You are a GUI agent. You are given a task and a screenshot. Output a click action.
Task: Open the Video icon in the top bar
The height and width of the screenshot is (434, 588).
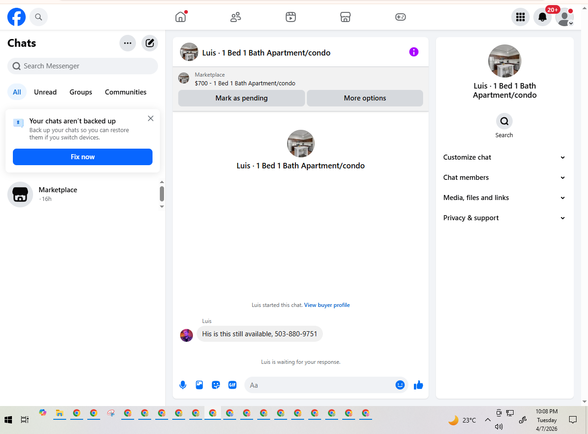[290, 17]
